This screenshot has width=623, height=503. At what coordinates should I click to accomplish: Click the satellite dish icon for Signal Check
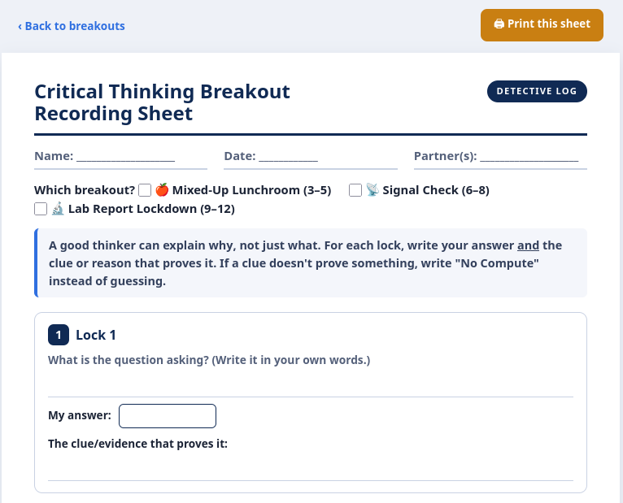coord(372,190)
